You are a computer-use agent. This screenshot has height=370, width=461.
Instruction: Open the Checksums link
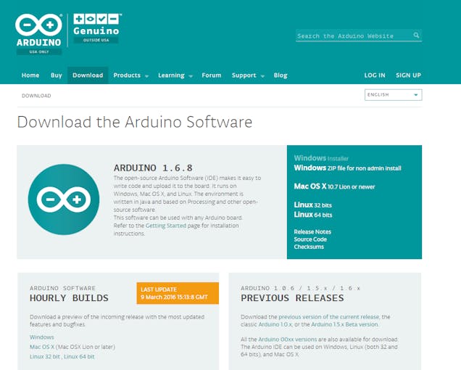(309, 247)
